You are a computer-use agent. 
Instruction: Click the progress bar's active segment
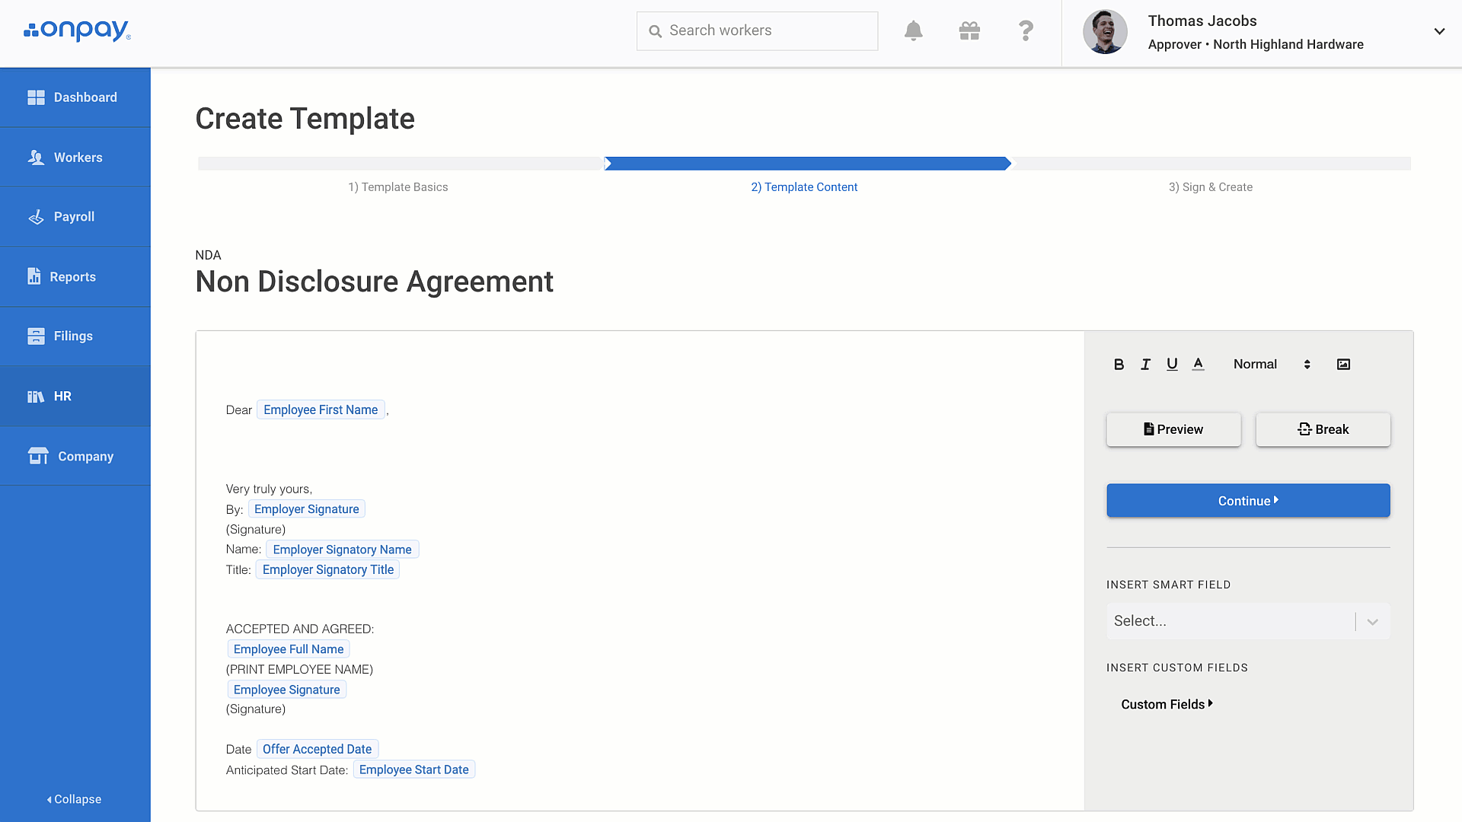tap(808, 164)
